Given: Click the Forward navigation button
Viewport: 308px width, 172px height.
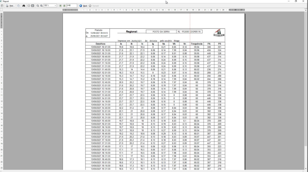Looking at the screenshot, I should (x=94, y=6).
